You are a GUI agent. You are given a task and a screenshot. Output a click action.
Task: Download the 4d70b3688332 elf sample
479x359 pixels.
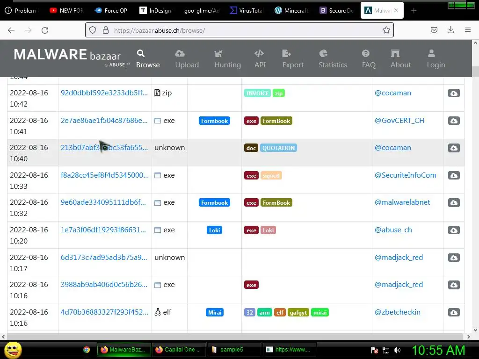[x=454, y=312]
